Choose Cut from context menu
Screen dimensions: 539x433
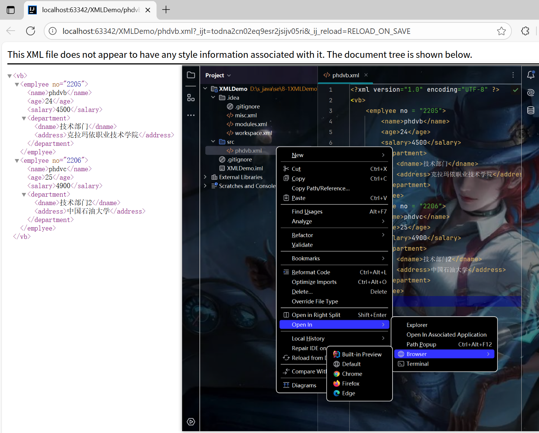click(334, 169)
